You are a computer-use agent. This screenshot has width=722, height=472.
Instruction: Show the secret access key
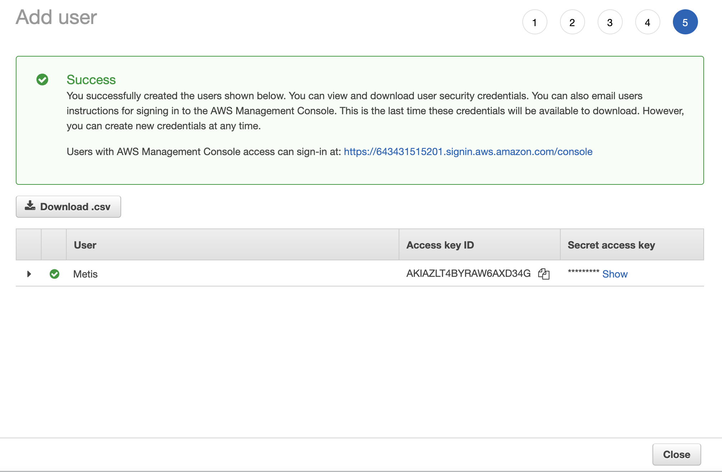coord(615,274)
